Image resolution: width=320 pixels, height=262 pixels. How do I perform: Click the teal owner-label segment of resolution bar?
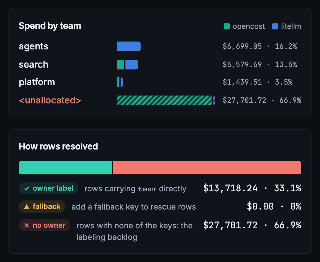(65, 168)
